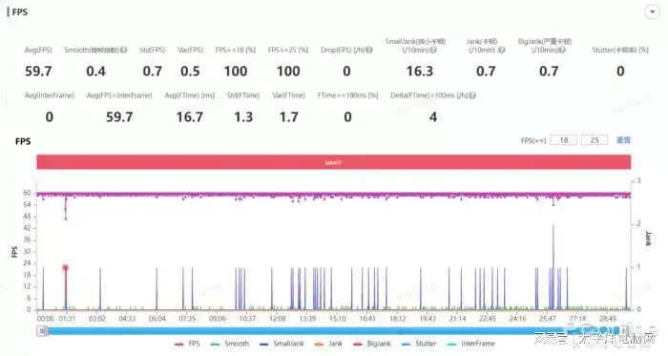Screen dimensions: 668x356
Task: Click the Delta(FTime)>100ms value 4
Action: click(433, 116)
